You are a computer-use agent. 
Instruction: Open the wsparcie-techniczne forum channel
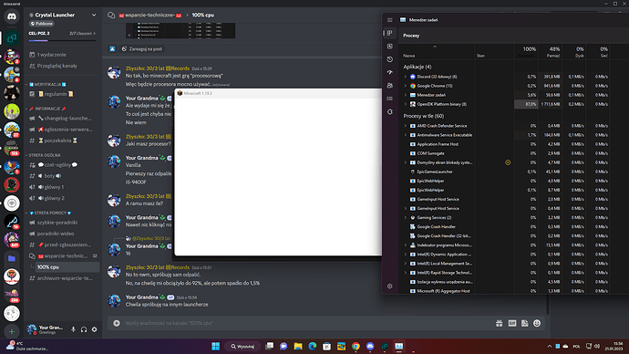(x=63, y=256)
